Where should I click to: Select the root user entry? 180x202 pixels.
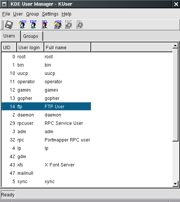click(x=47, y=57)
